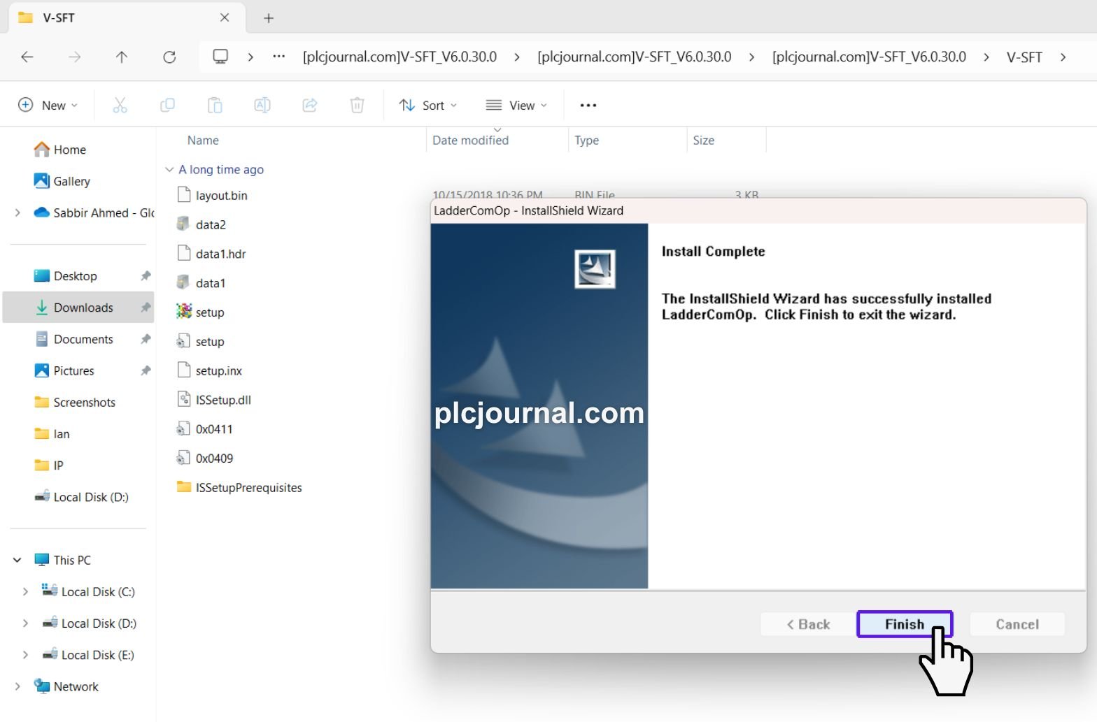Open the View dropdown menu
Screen dimensions: 1097x722
[x=516, y=105]
